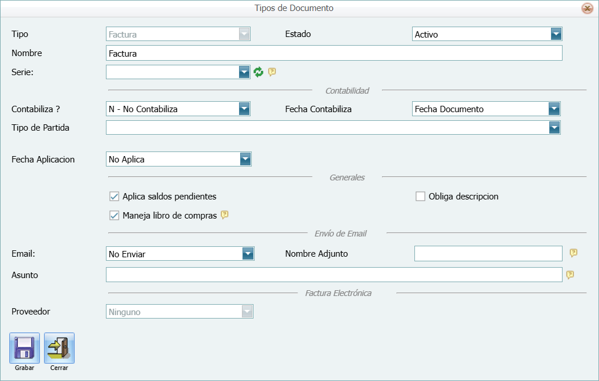Screen dimensions: 599x381
Task: Open the Tipo de Partida selector
Action: [555, 127]
